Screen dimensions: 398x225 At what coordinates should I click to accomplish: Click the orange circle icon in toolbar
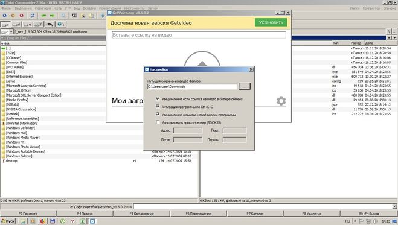13,16
